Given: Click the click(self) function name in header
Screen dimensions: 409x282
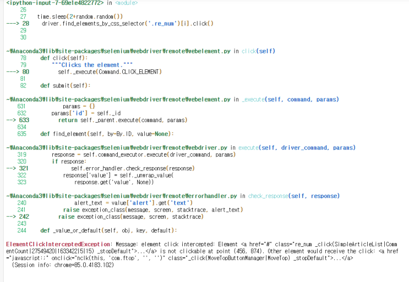Looking at the screenshot, I should coord(258,51).
